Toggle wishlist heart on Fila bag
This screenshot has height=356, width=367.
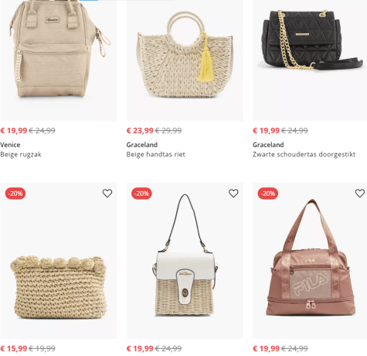(x=360, y=193)
